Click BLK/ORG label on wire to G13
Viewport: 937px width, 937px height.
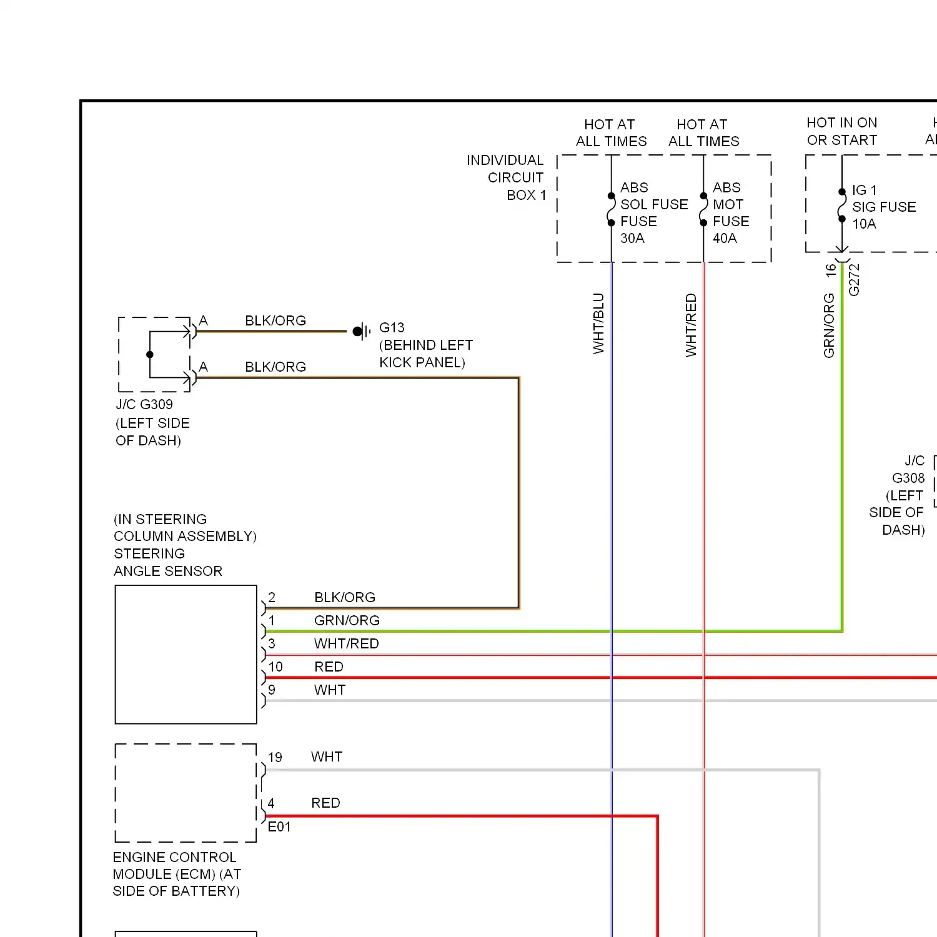tap(275, 321)
